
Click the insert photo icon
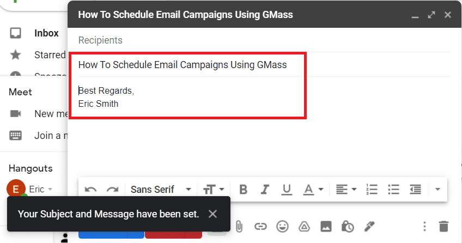(x=326, y=226)
